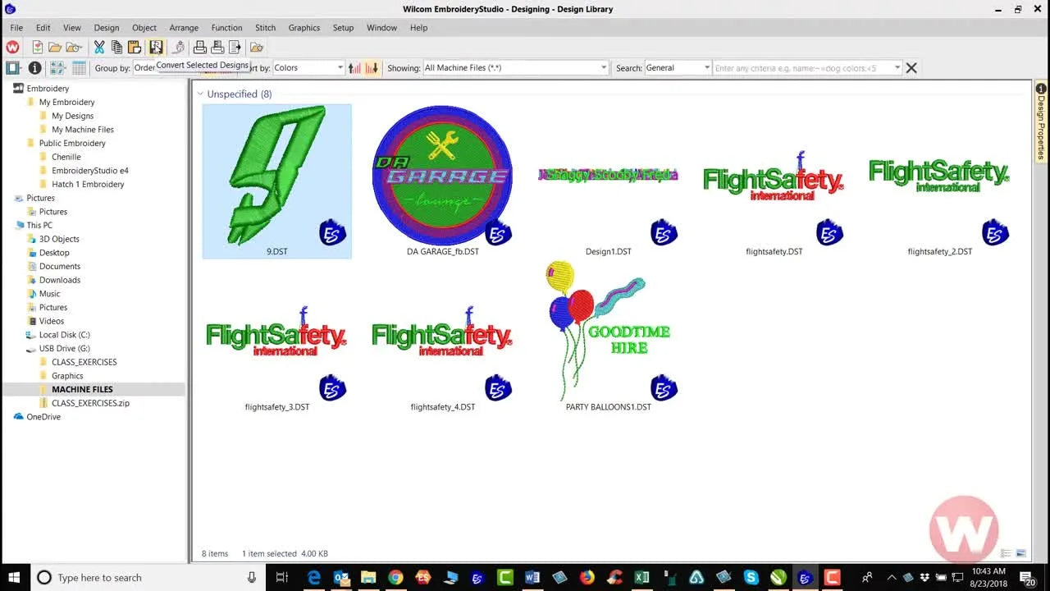1050x591 pixels.
Task: Select the 9.DST design thumbnail
Action: click(277, 181)
